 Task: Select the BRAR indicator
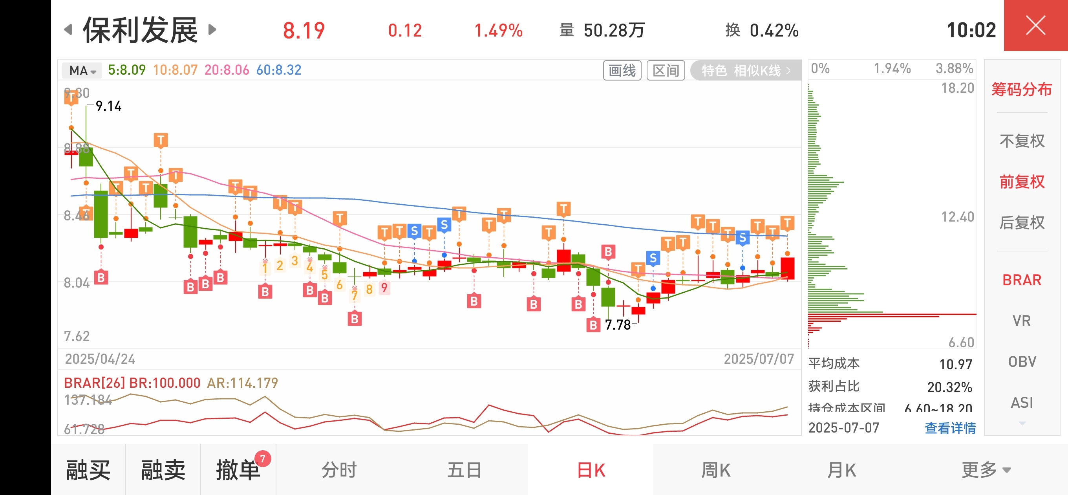1022,280
